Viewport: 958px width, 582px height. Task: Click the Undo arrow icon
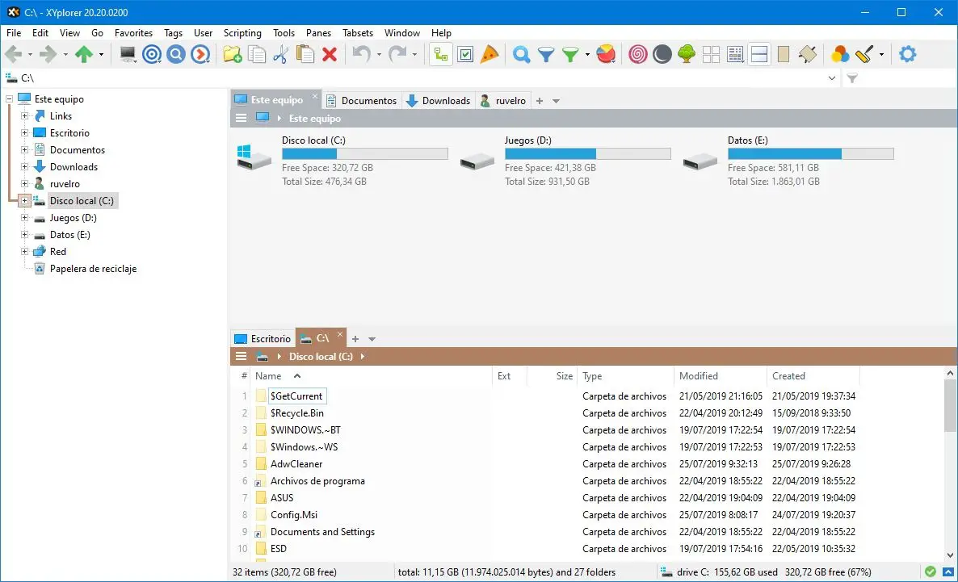pos(362,54)
